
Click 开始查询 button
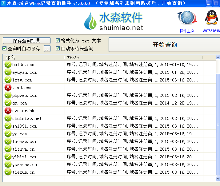tap(164, 45)
